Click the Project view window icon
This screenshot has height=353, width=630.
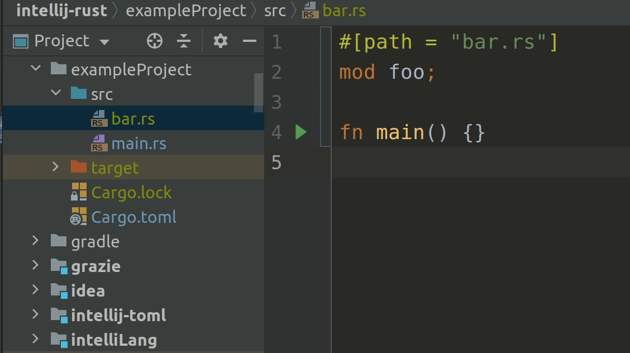[x=21, y=41]
